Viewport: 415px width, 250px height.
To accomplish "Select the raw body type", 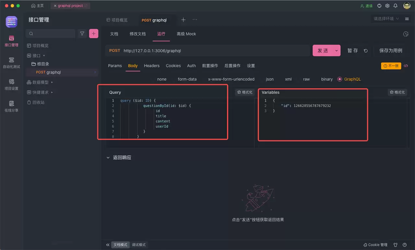I will coord(306,79).
